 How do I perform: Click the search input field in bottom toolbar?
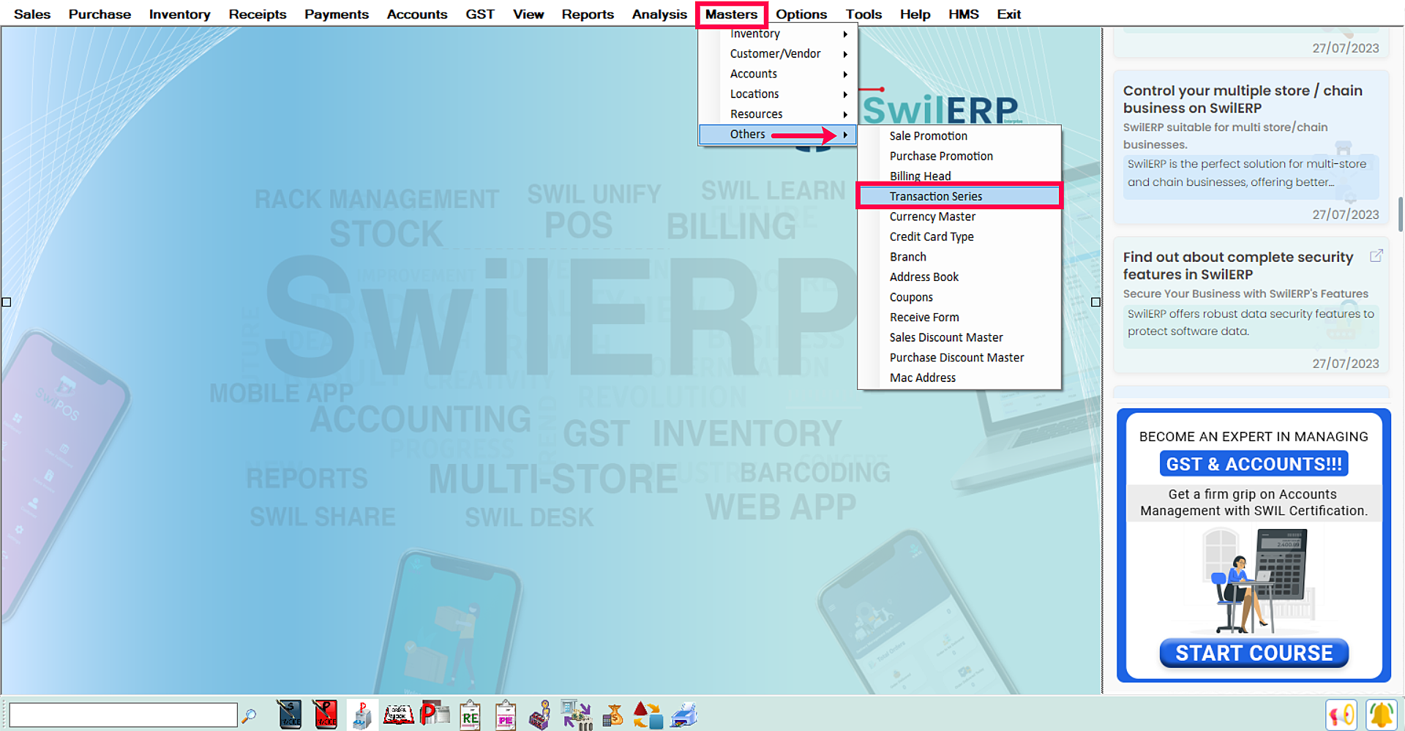coord(123,715)
